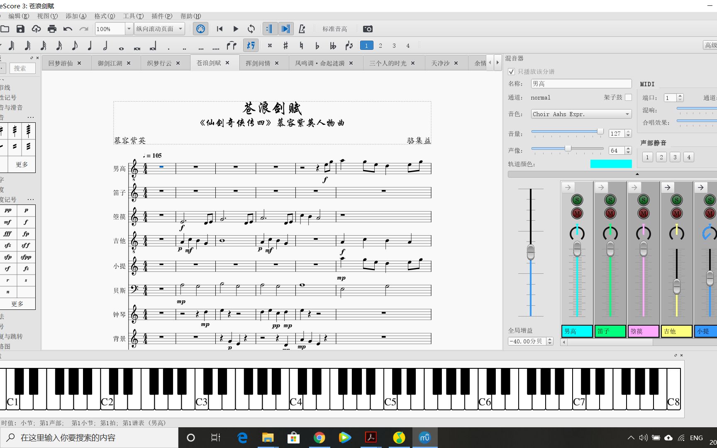This screenshot has height=448, width=717.
Task: Apply flat accidental
Action: click(317, 45)
